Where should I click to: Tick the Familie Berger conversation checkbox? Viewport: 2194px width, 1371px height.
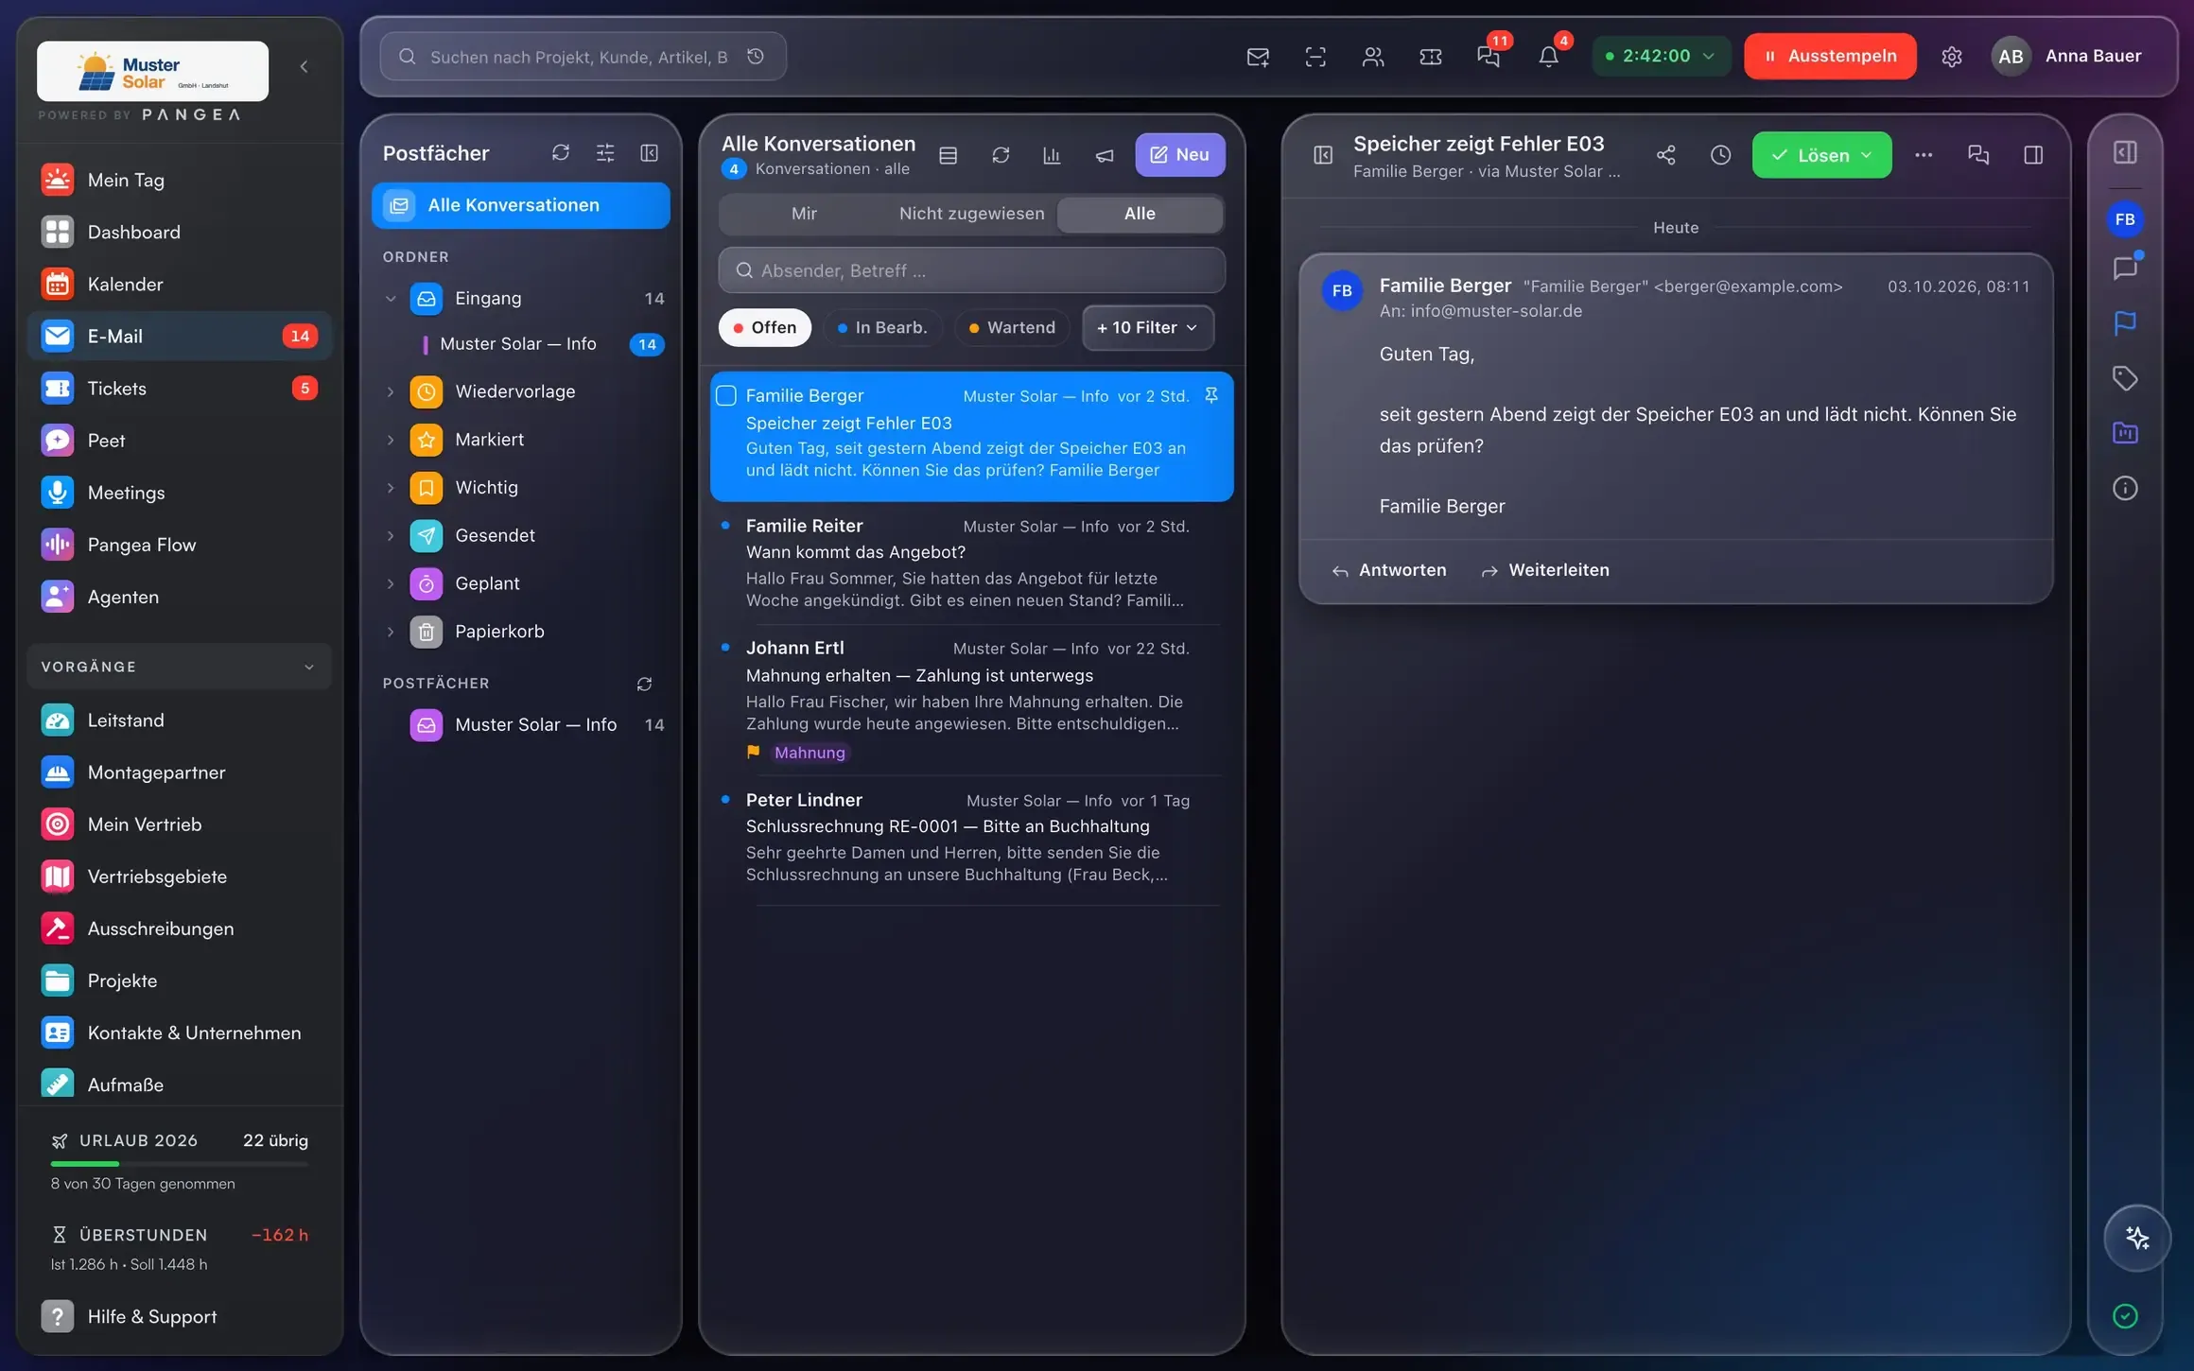coord(726,396)
